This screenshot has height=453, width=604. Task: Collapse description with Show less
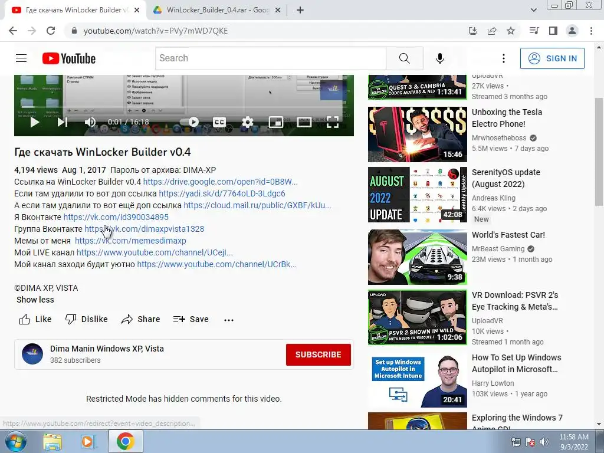(x=35, y=300)
